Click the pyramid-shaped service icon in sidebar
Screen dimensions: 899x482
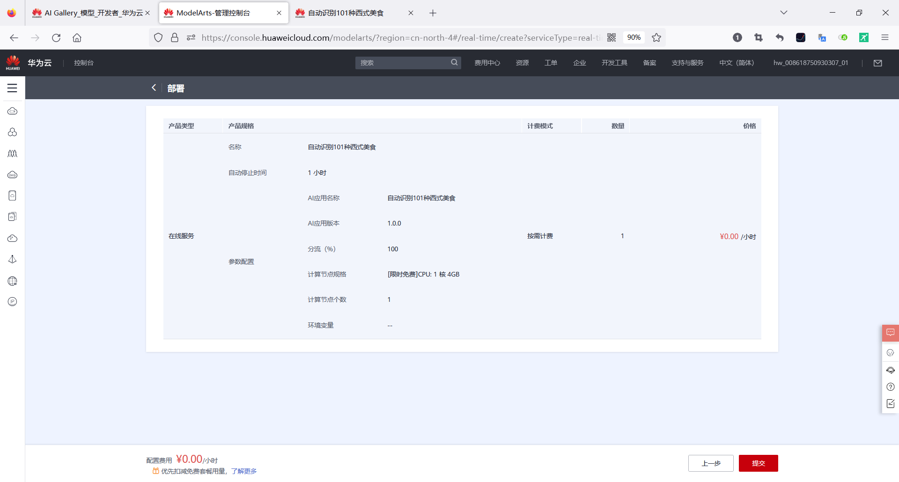[12, 259]
